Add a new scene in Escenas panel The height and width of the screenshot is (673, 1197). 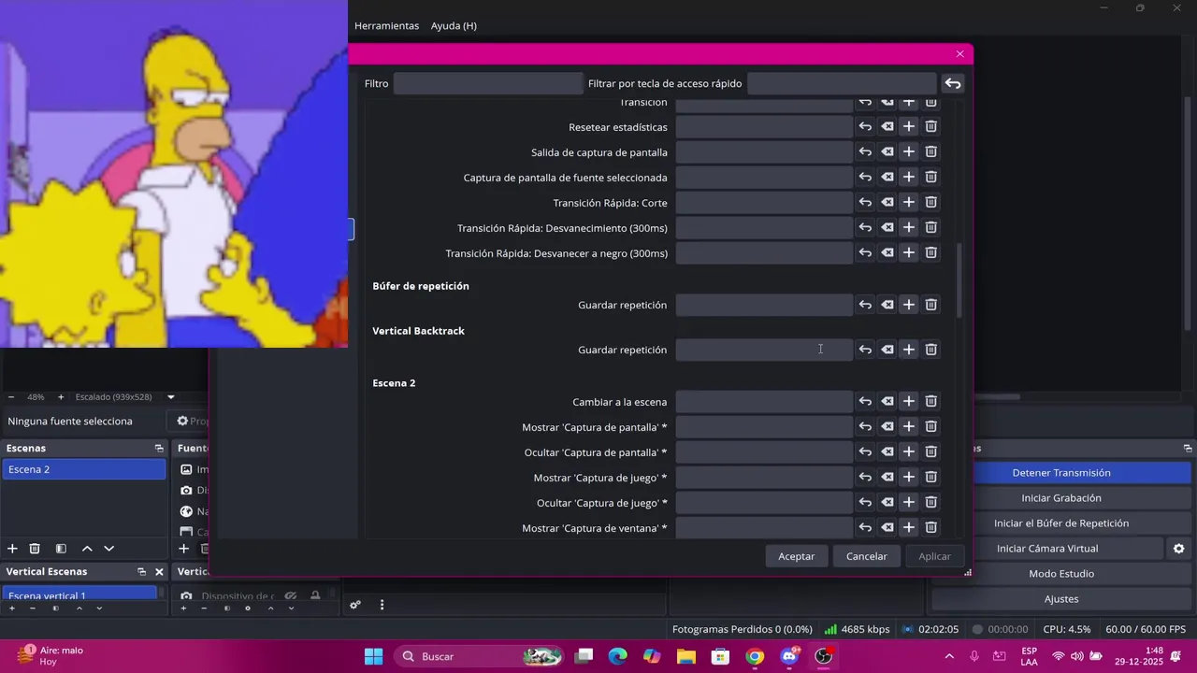pos(12,549)
